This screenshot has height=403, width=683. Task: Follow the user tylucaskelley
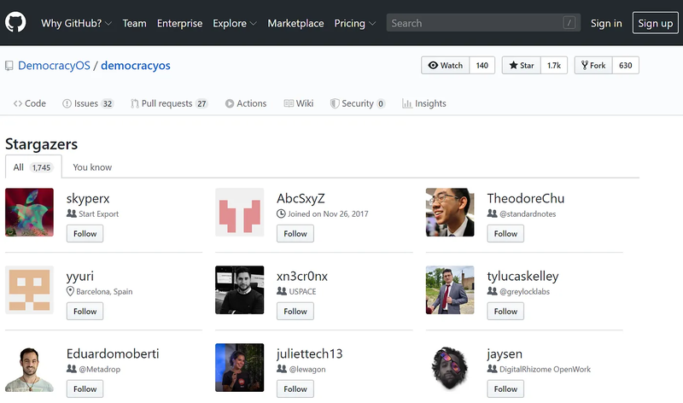tap(505, 311)
